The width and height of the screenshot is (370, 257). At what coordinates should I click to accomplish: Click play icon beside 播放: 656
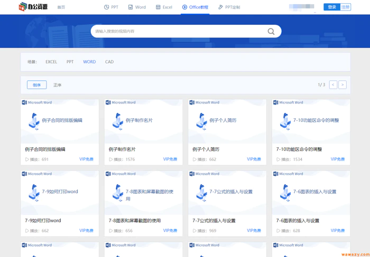110,231
